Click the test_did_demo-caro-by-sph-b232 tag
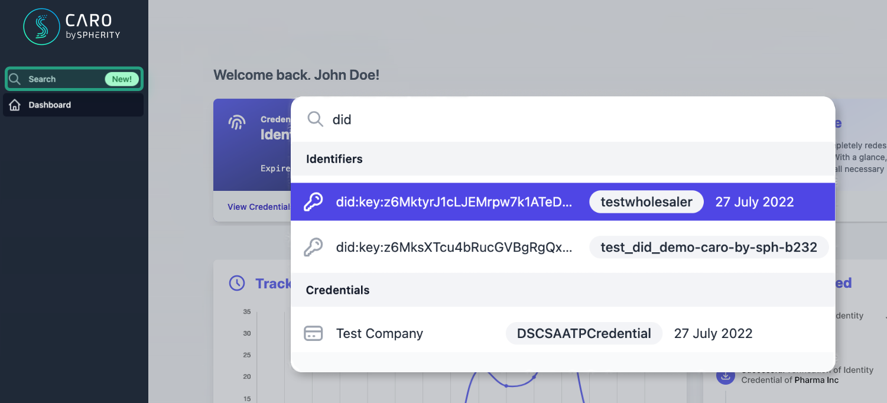 point(709,247)
